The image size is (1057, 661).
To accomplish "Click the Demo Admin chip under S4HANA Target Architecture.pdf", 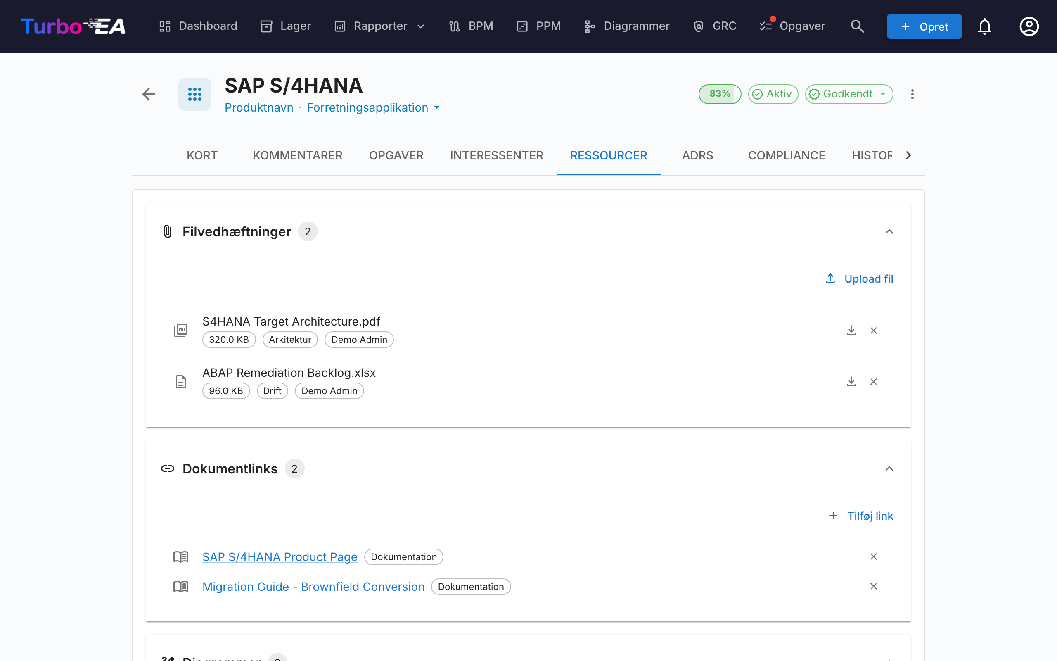I will 359,340.
